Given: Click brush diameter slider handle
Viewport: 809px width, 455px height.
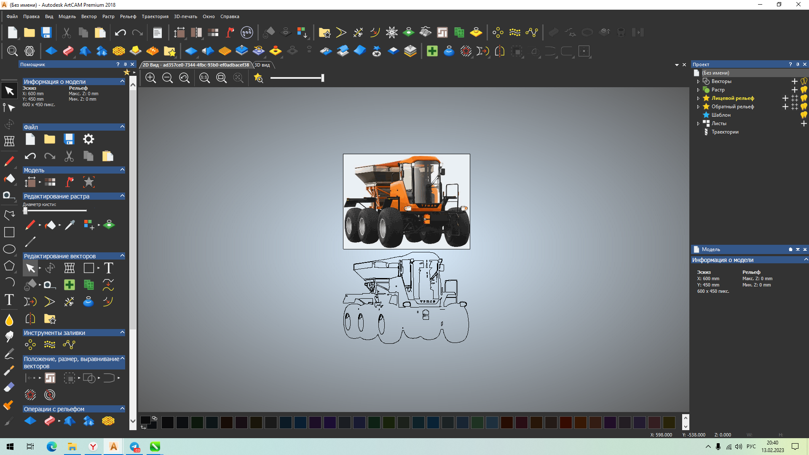Looking at the screenshot, I should point(25,211).
